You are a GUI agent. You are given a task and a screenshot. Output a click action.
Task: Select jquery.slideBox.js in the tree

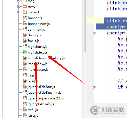coord(41,87)
